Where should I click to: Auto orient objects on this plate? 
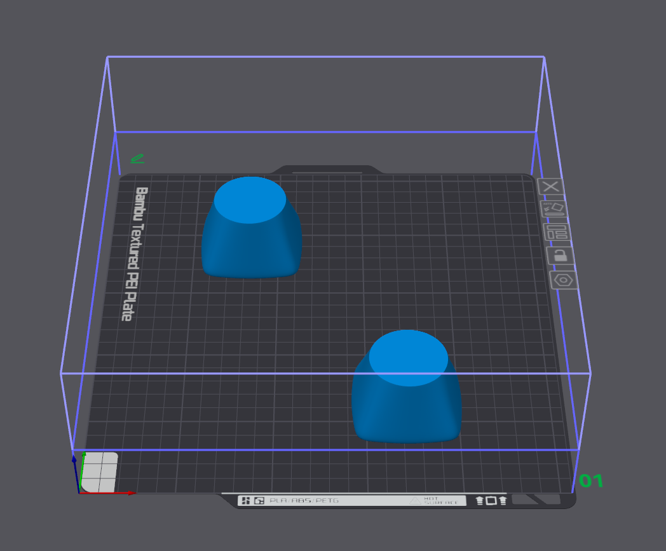554,209
